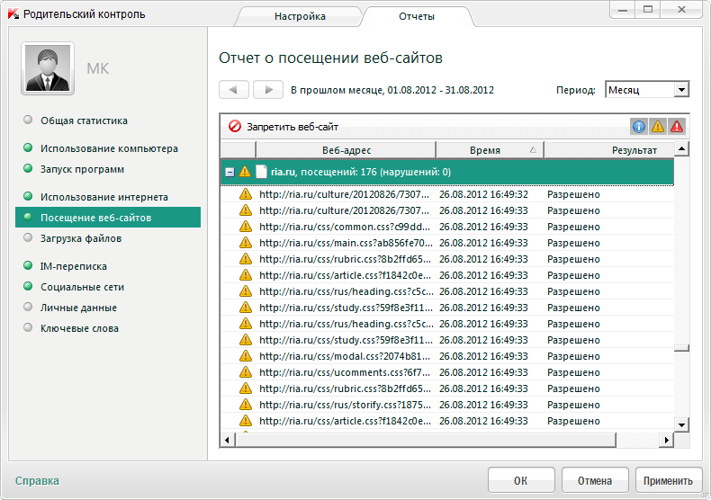The width and height of the screenshot is (711, 500).
Task: Click the Веб-адрес column header
Action: tap(346, 150)
